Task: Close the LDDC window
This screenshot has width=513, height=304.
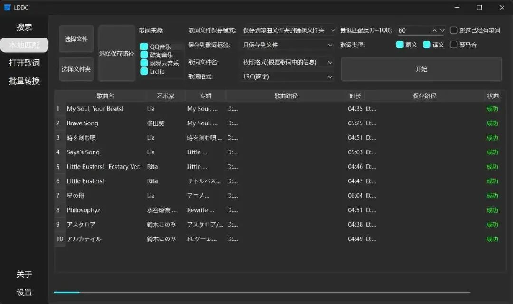Action: pyautogui.click(x=502, y=7)
